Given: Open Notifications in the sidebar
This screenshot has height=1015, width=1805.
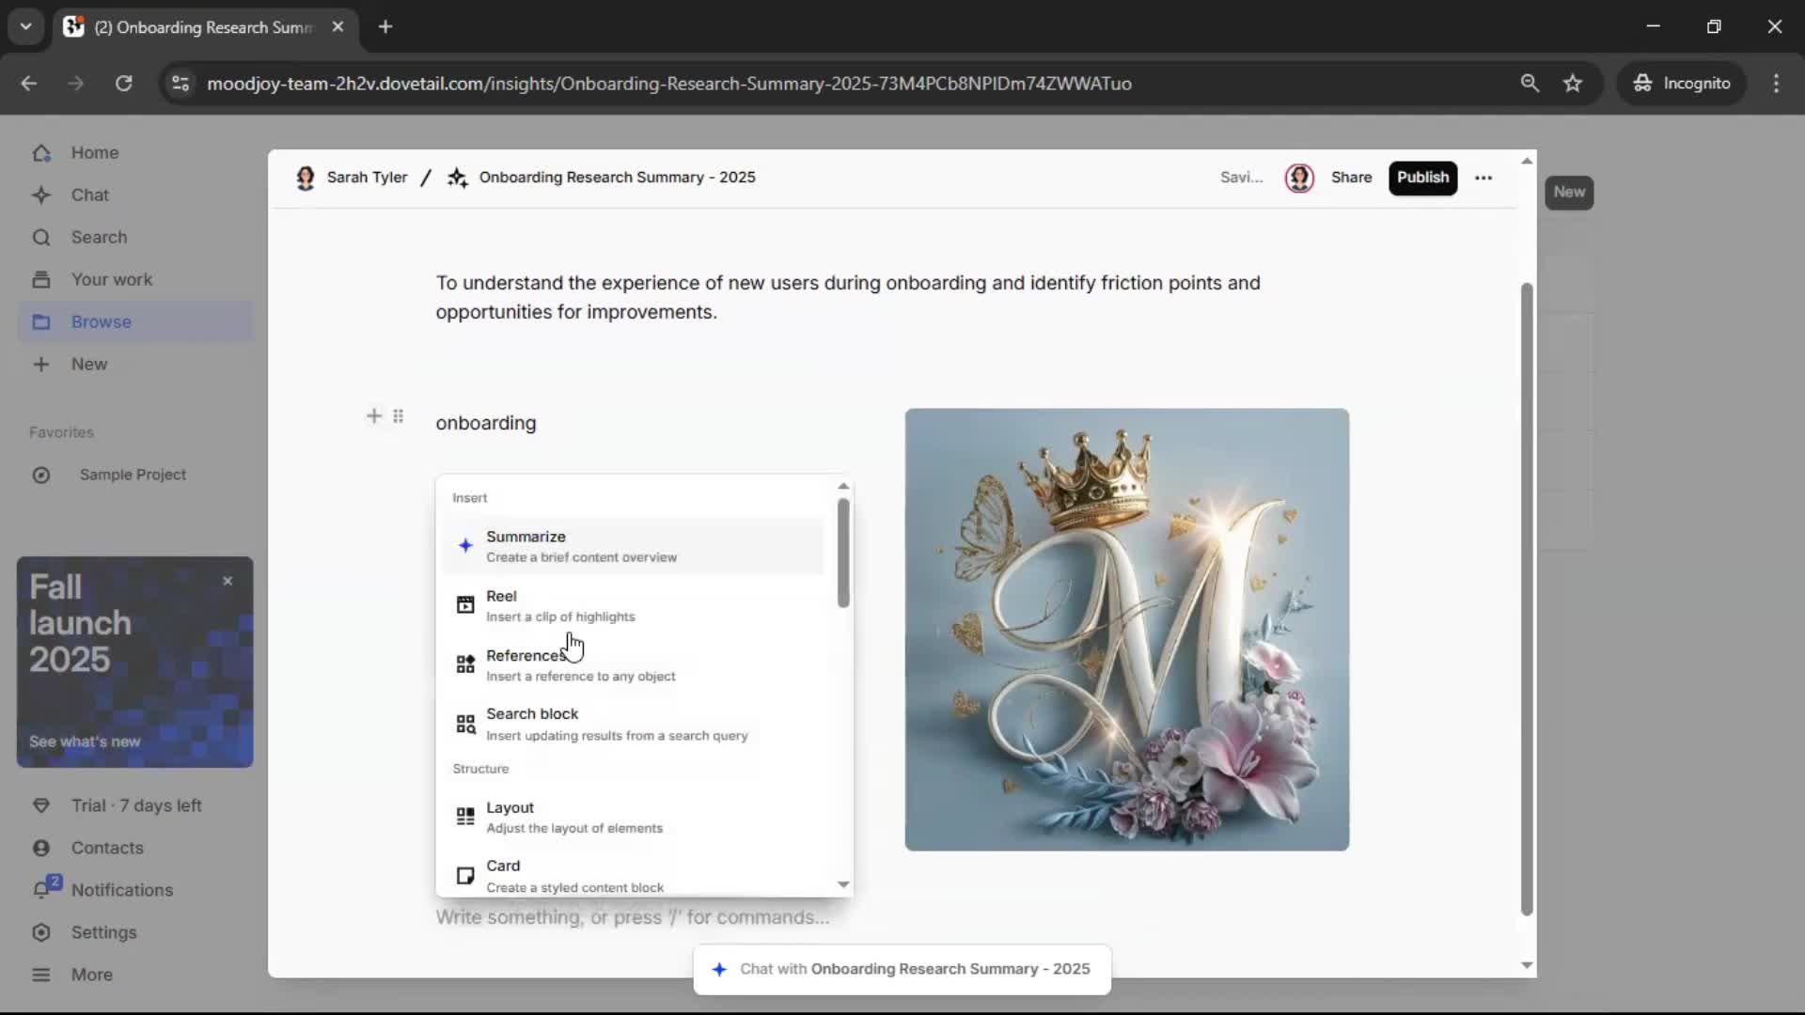Looking at the screenshot, I should [x=121, y=890].
